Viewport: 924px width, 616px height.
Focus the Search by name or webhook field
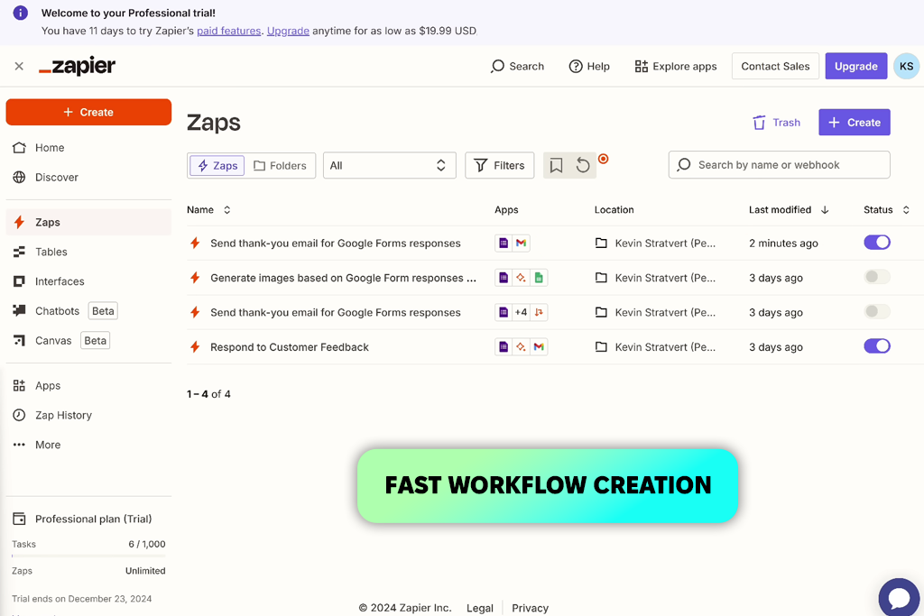click(x=779, y=165)
